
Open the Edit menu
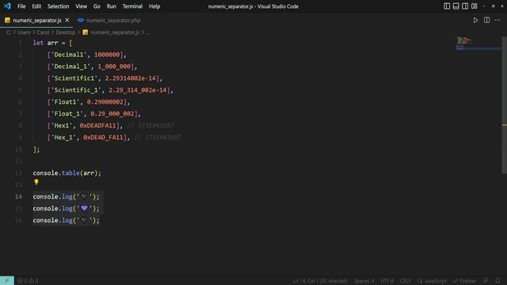point(36,6)
